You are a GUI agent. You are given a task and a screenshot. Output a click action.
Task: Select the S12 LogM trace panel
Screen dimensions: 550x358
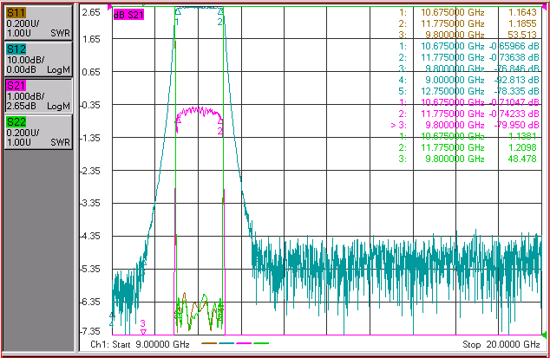(x=38, y=59)
